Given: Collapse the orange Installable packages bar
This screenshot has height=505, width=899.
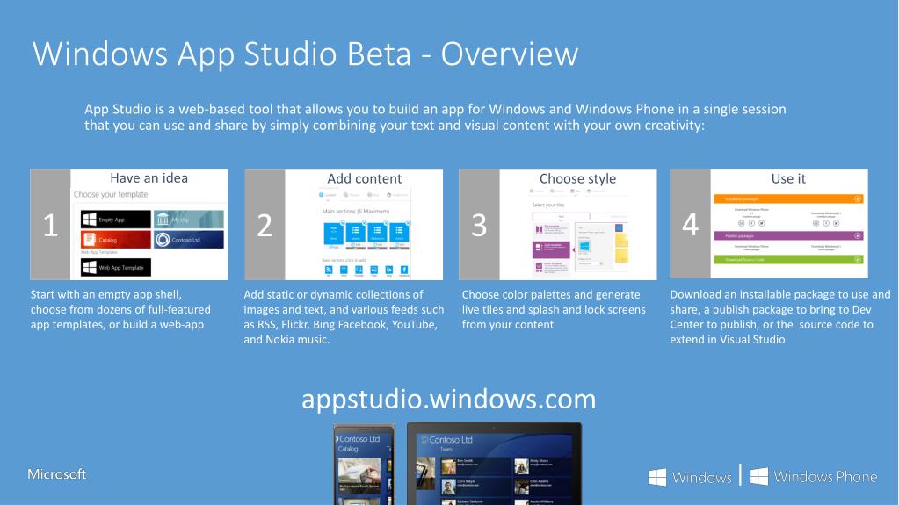Looking at the screenshot, I should tap(789, 198).
